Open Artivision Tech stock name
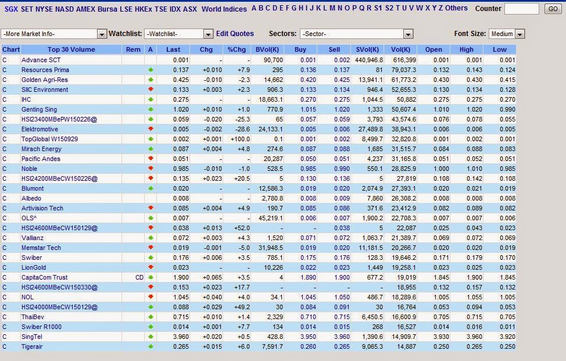The image size is (566, 361). tap(42, 208)
